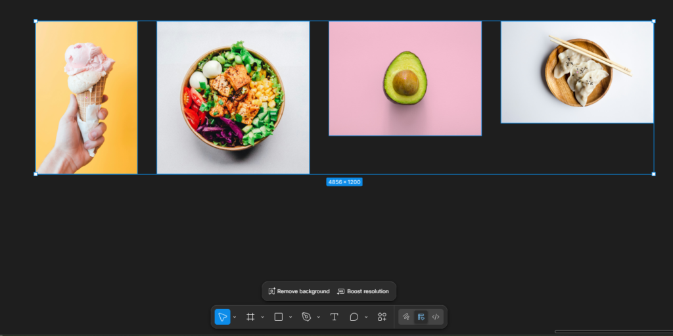Select the Pen tool

(x=306, y=317)
